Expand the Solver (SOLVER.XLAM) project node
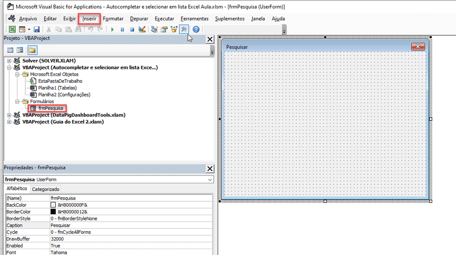The width and height of the screenshot is (456, 255). click(x=9, y=61)
